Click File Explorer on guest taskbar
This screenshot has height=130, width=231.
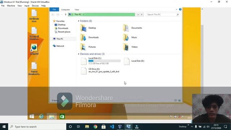coord(52,116)
